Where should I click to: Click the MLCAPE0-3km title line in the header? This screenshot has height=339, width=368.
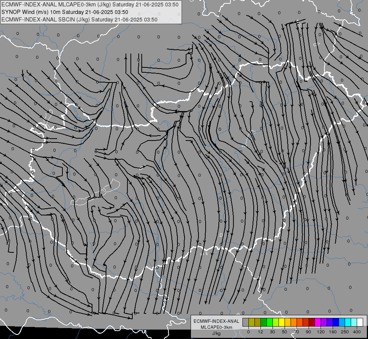tap(90, 5)
